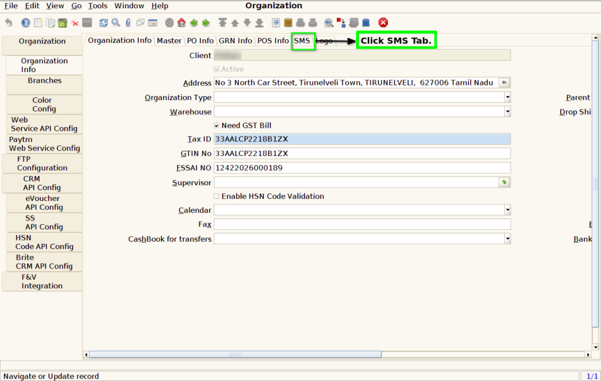Enable HSN Code Validation checkbox
Viewport: 601px width, 381px height.
[x=217, y=196]
